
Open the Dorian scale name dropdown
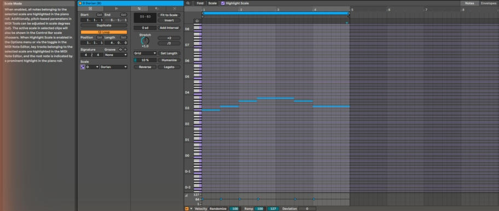point(114,67)
